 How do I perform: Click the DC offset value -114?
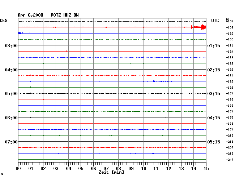point(230,57)
